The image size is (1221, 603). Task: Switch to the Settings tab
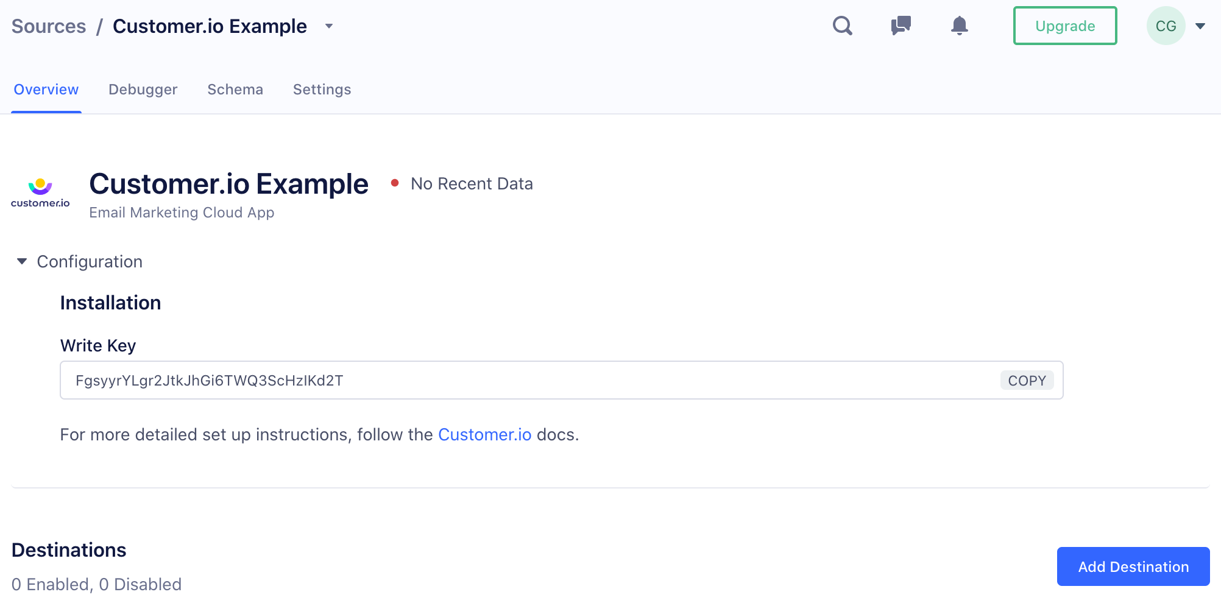[x=322, y=90]
